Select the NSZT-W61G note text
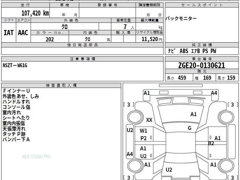 15,65
